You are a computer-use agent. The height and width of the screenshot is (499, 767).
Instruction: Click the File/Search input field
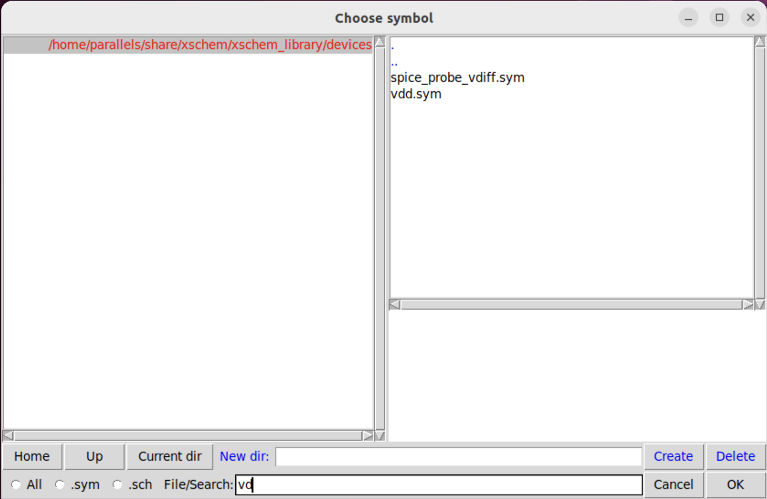click(439, 485)
